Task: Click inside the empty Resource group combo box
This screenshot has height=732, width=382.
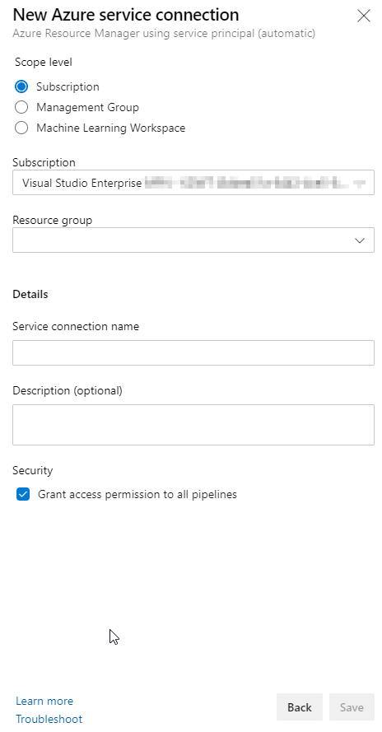Action: pos(193,240)
